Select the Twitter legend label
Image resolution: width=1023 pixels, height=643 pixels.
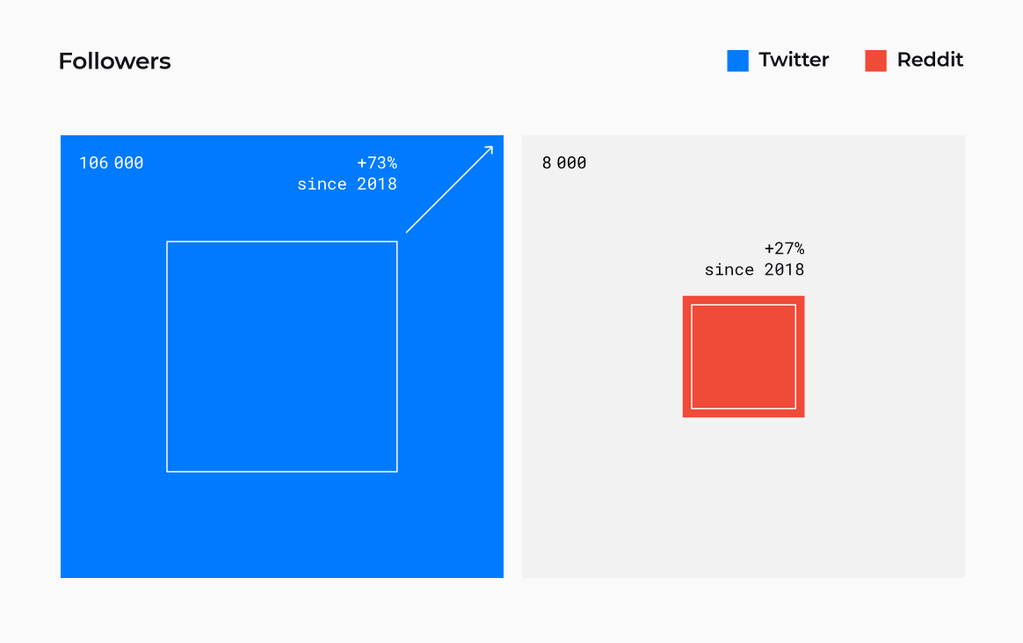[x=794, y=60]
